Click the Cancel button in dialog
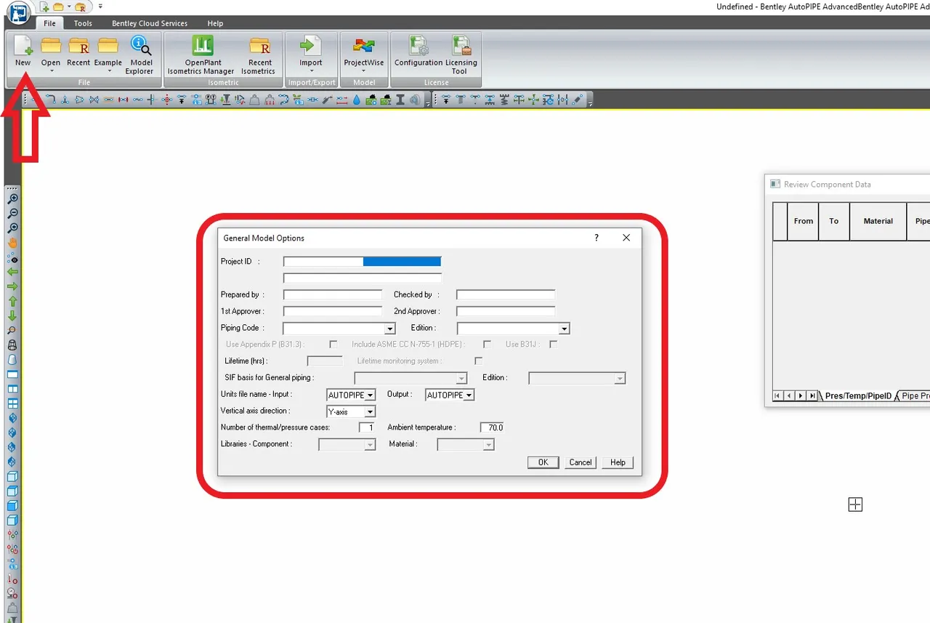 click(x=581, y=462)
